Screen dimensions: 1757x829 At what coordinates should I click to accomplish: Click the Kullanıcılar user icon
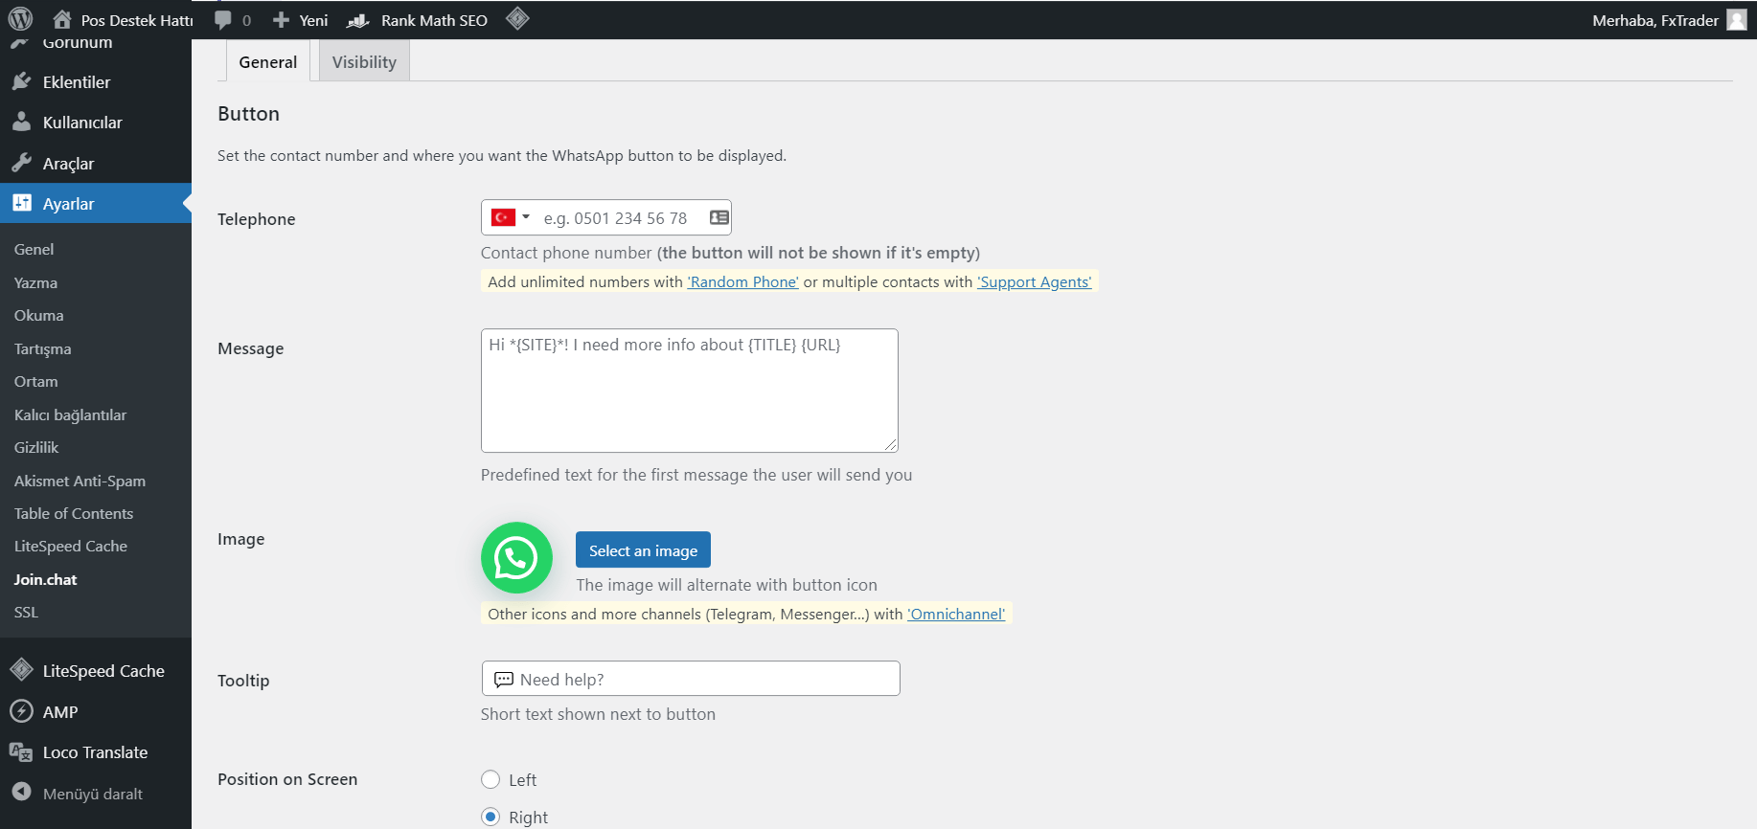tap(21, 122)
